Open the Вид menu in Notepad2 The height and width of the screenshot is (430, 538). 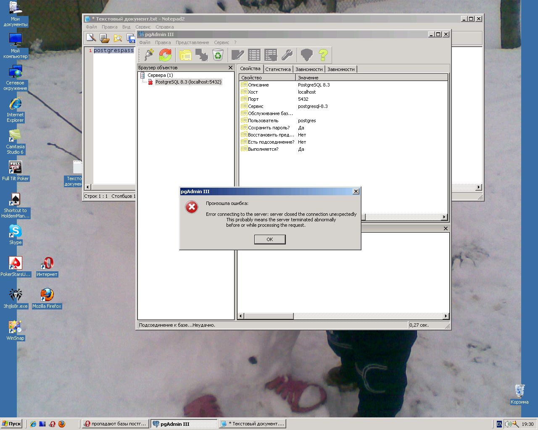126,27
